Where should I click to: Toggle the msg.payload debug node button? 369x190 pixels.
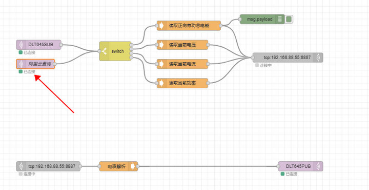pos(289,19)
